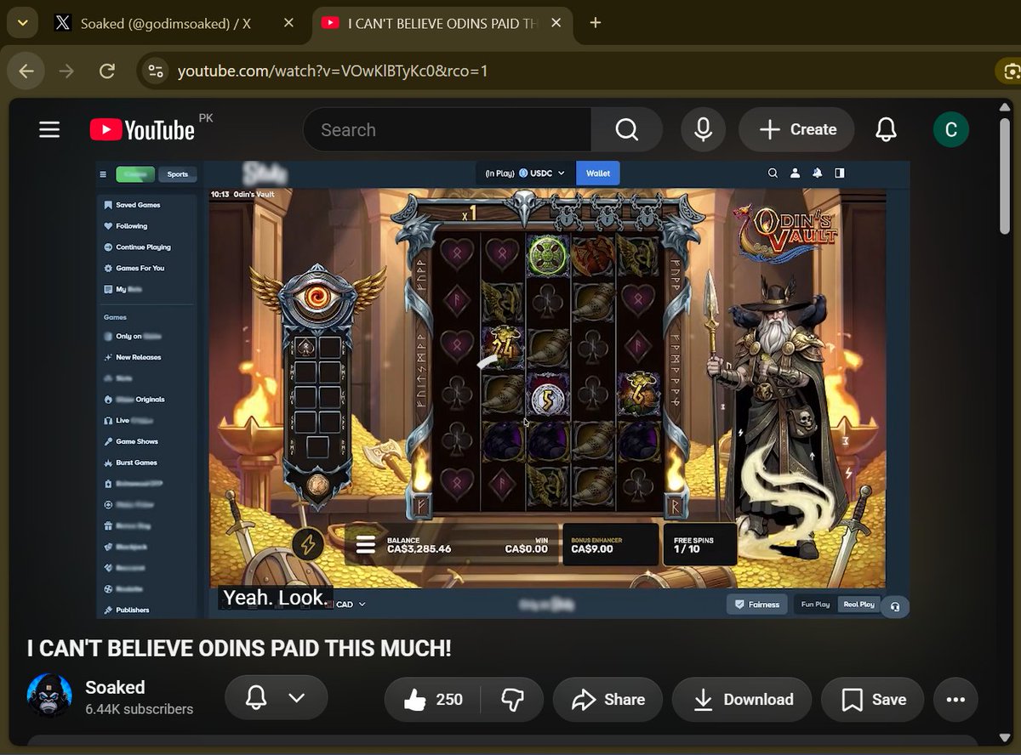Start voice search with microphone icon

(703, 129)
